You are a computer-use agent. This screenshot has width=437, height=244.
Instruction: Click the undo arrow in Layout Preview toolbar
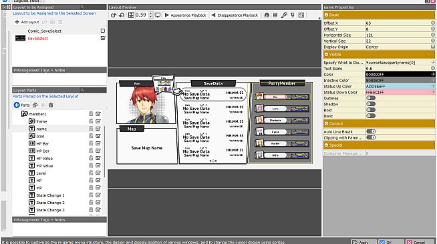(x=114, y=15)
